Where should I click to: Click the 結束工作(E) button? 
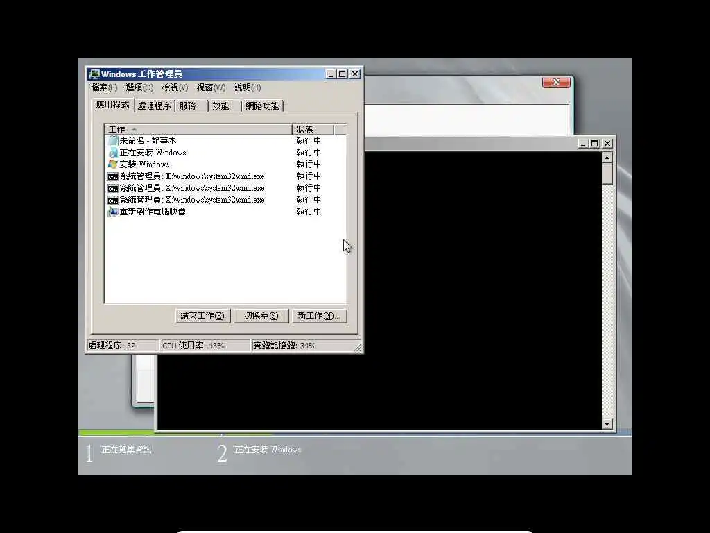(202, 316)
